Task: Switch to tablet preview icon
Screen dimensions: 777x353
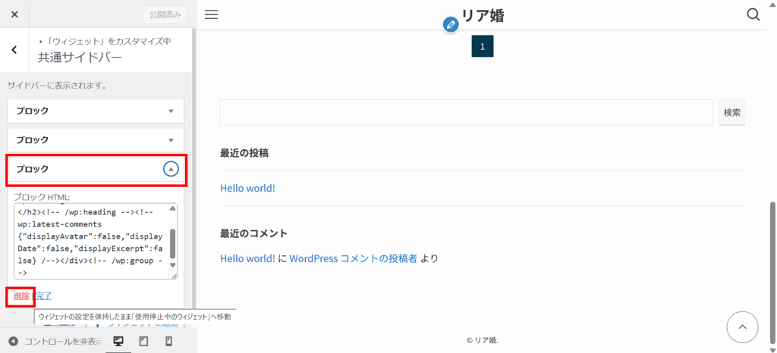Action: pyautogui.click(x=143, y=341)
